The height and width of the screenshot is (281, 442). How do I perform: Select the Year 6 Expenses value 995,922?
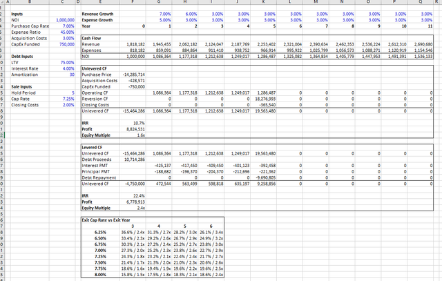tap(294, 50)
